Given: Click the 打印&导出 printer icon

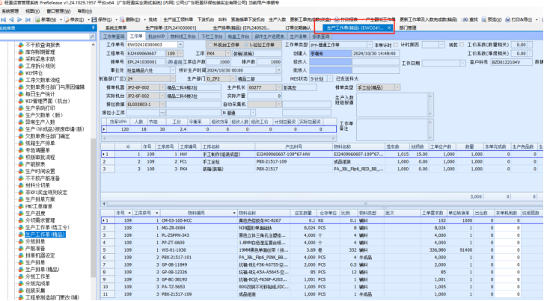Looking at the screenshot, I should (x=507, y=19).
